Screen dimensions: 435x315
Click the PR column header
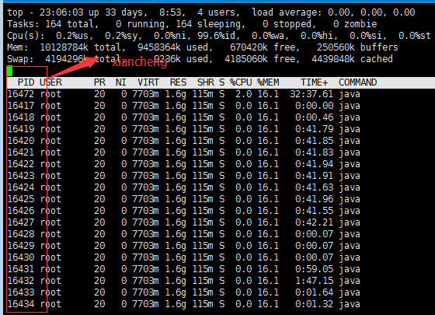[x=99, y=82]
